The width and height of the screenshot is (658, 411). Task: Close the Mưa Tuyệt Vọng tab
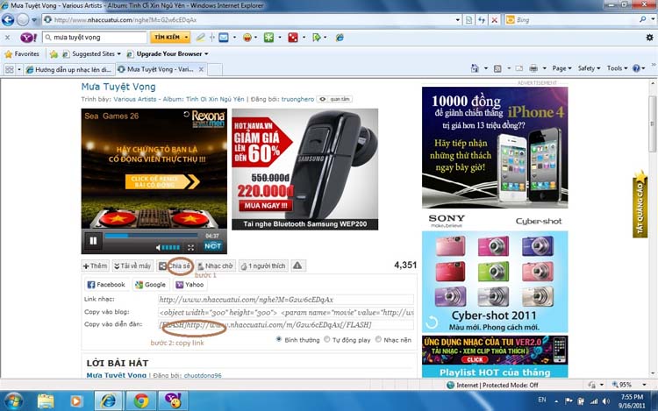[x=201, y=69]
